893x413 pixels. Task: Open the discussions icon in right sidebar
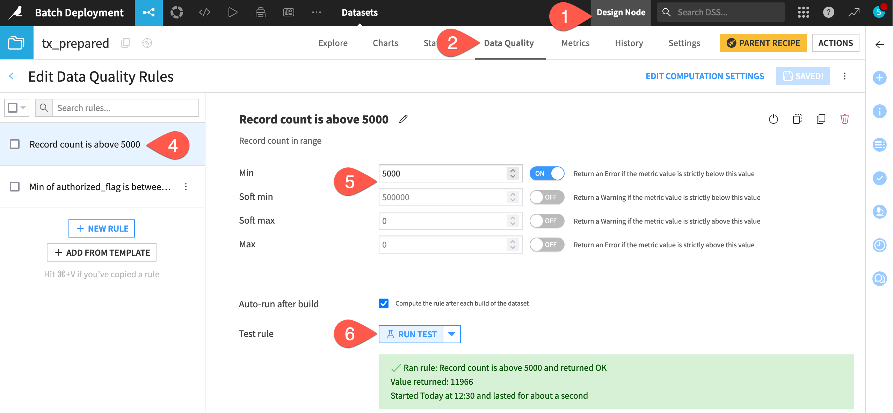[x=880, y=279]
